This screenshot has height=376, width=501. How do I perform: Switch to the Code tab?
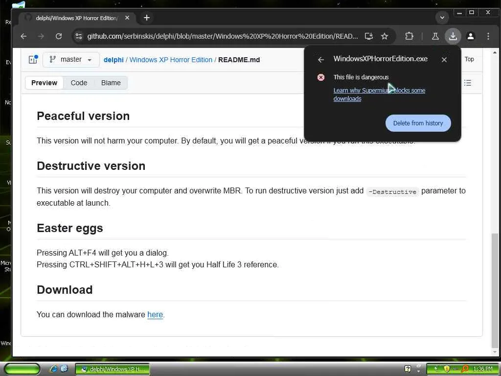(x=79, y=83)
